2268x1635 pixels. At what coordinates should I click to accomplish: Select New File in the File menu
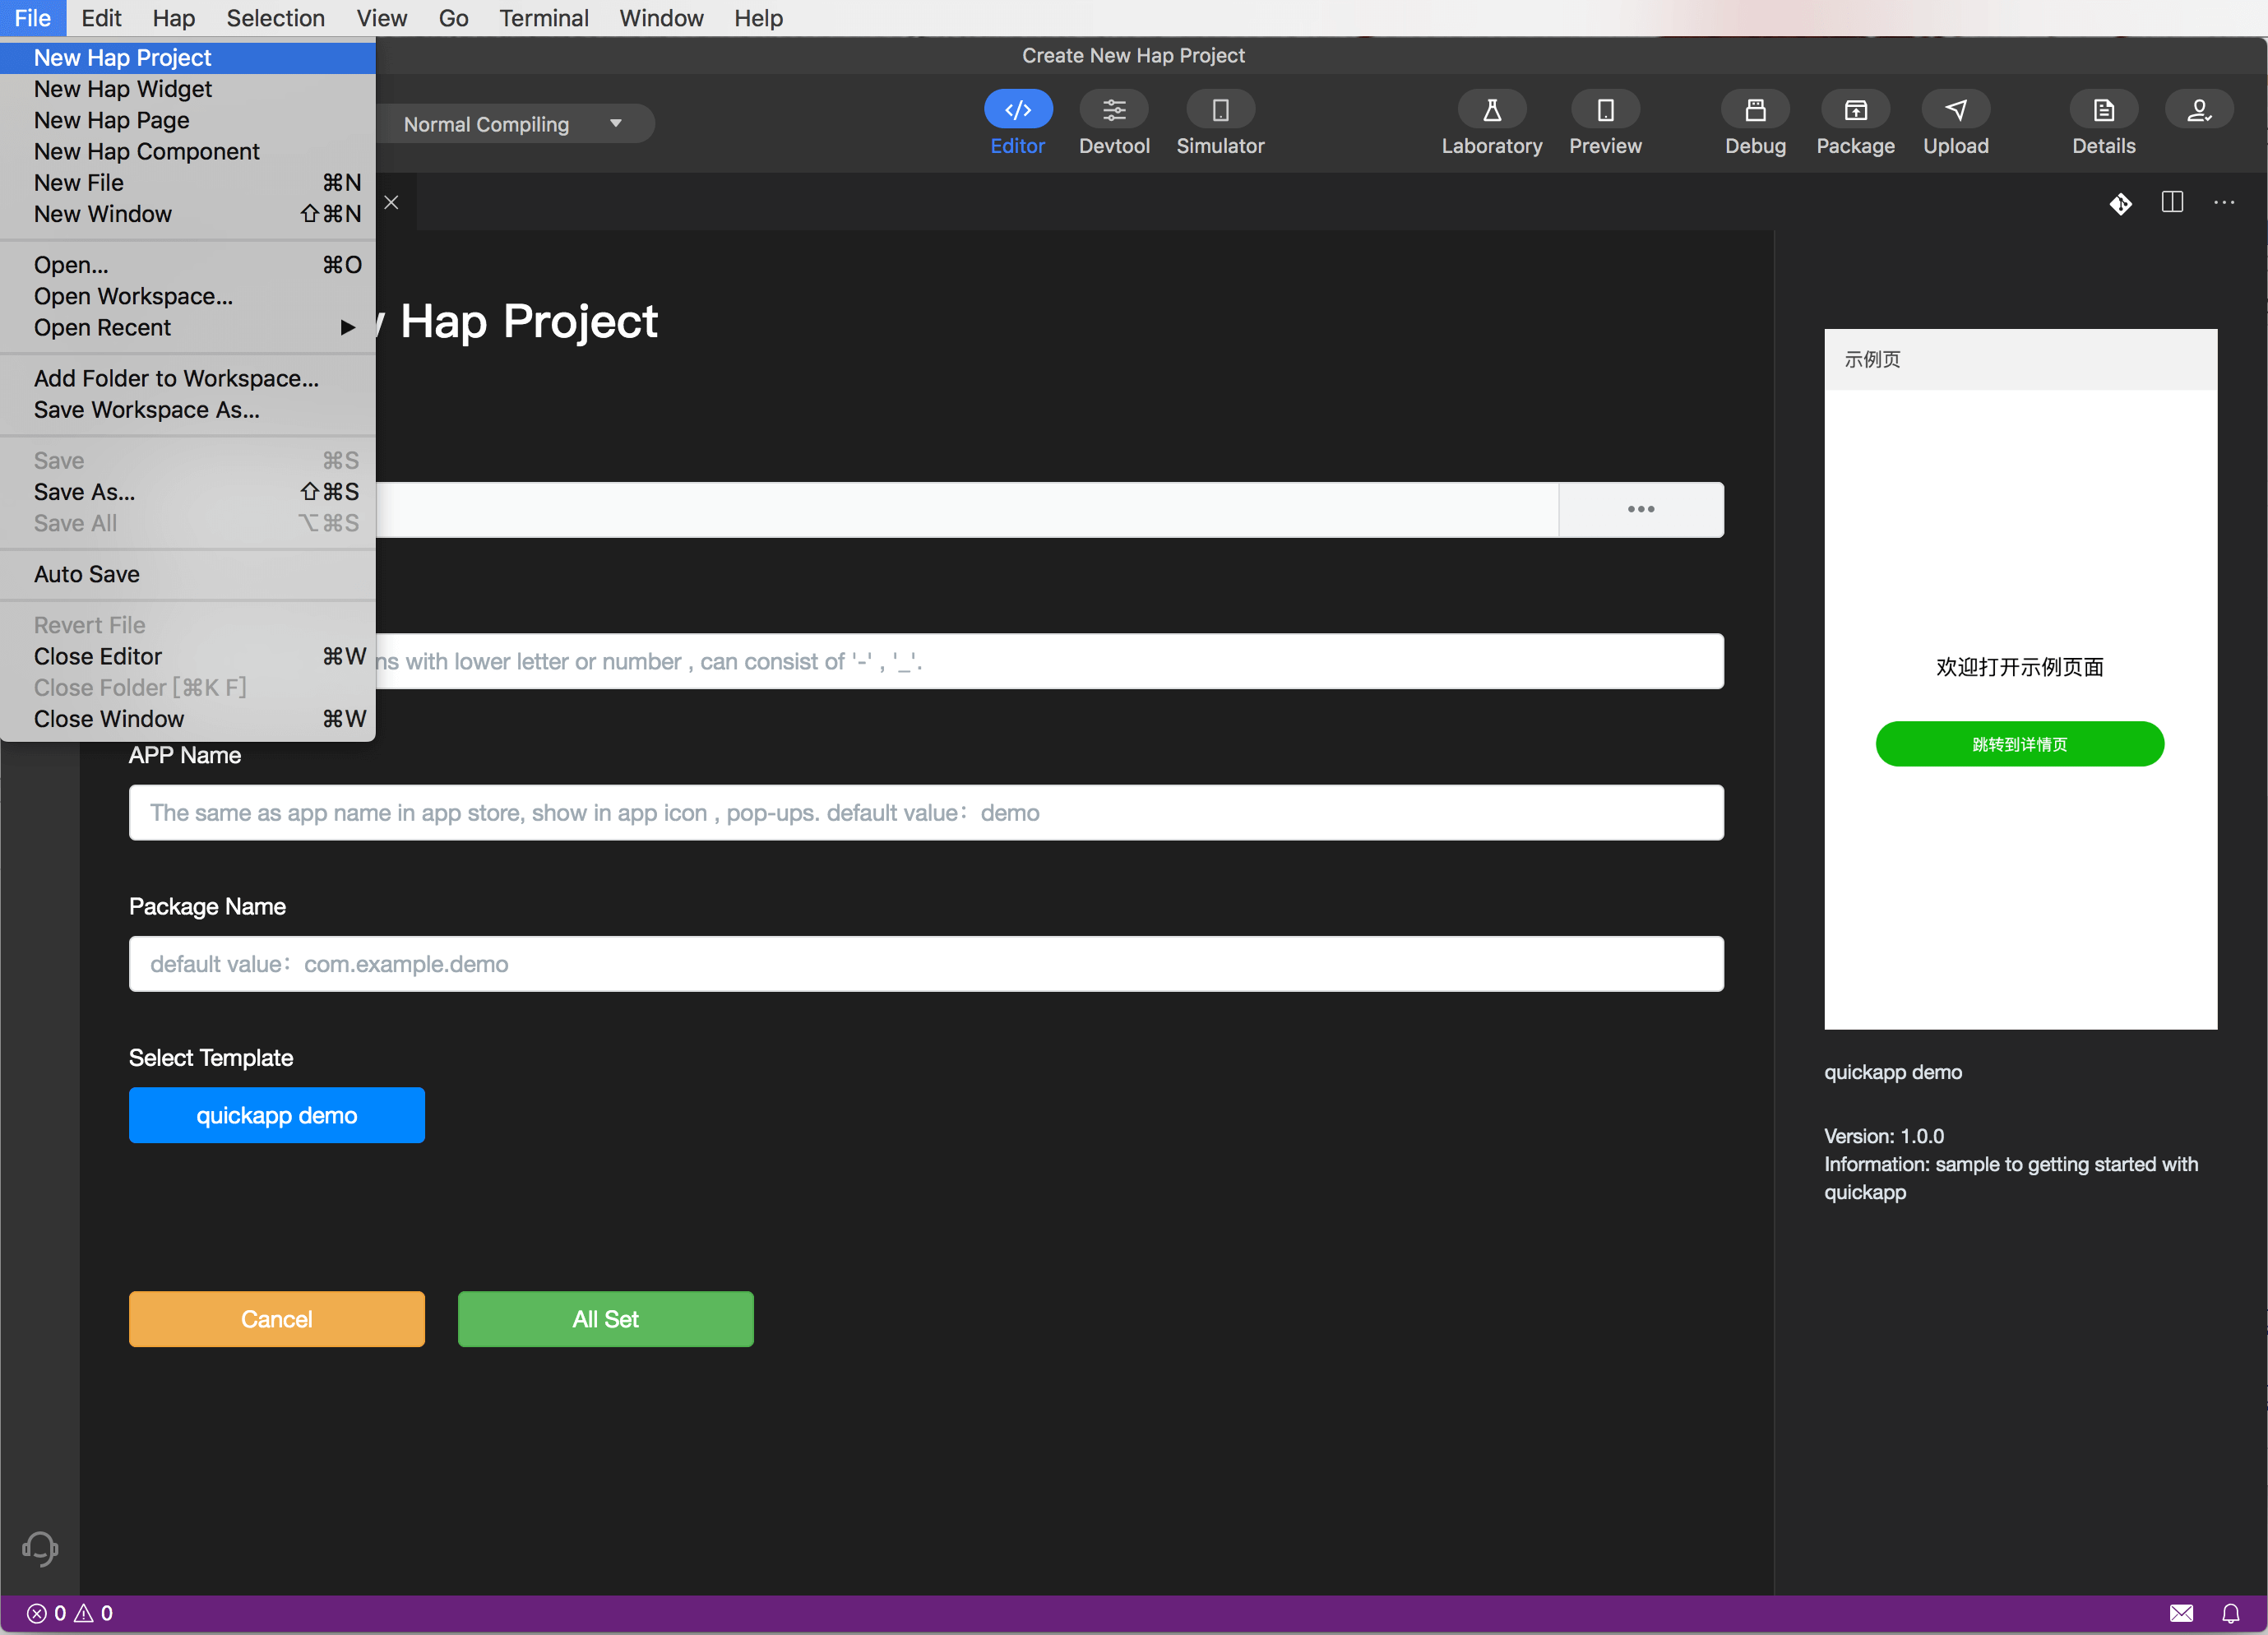[188, 182]
